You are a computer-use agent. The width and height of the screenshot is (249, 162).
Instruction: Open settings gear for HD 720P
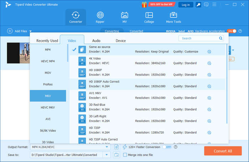click(209, 132)
